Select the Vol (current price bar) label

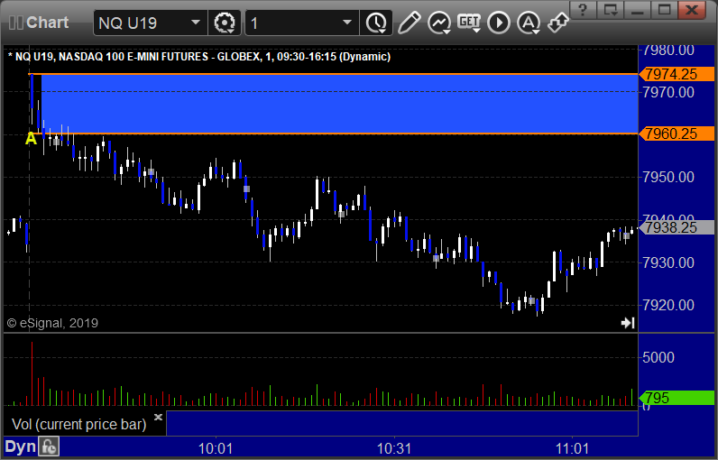pyautogui.click(x=78, y=424)
